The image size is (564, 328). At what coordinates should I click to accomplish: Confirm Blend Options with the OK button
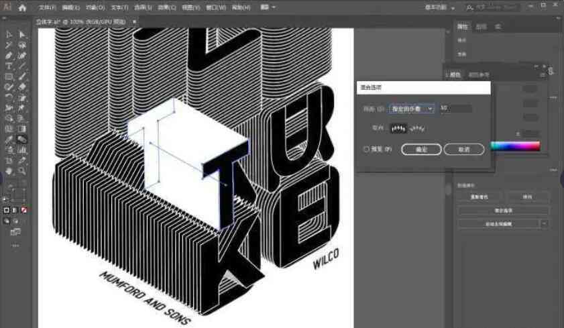pos(421,150)
